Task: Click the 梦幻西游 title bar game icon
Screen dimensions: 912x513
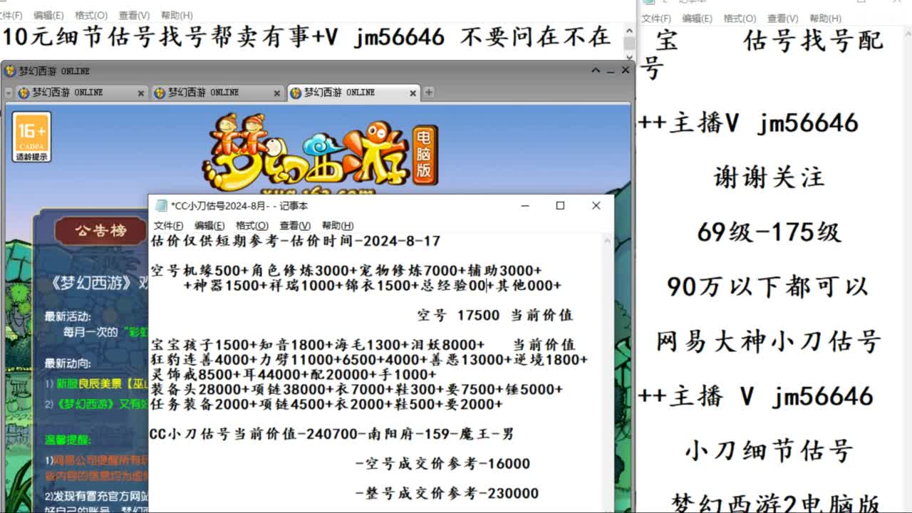Action: pyautogui.click(x=10, y=71)
